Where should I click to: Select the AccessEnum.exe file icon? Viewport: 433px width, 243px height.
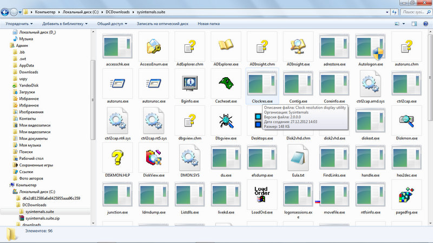(x=154, y=46)
